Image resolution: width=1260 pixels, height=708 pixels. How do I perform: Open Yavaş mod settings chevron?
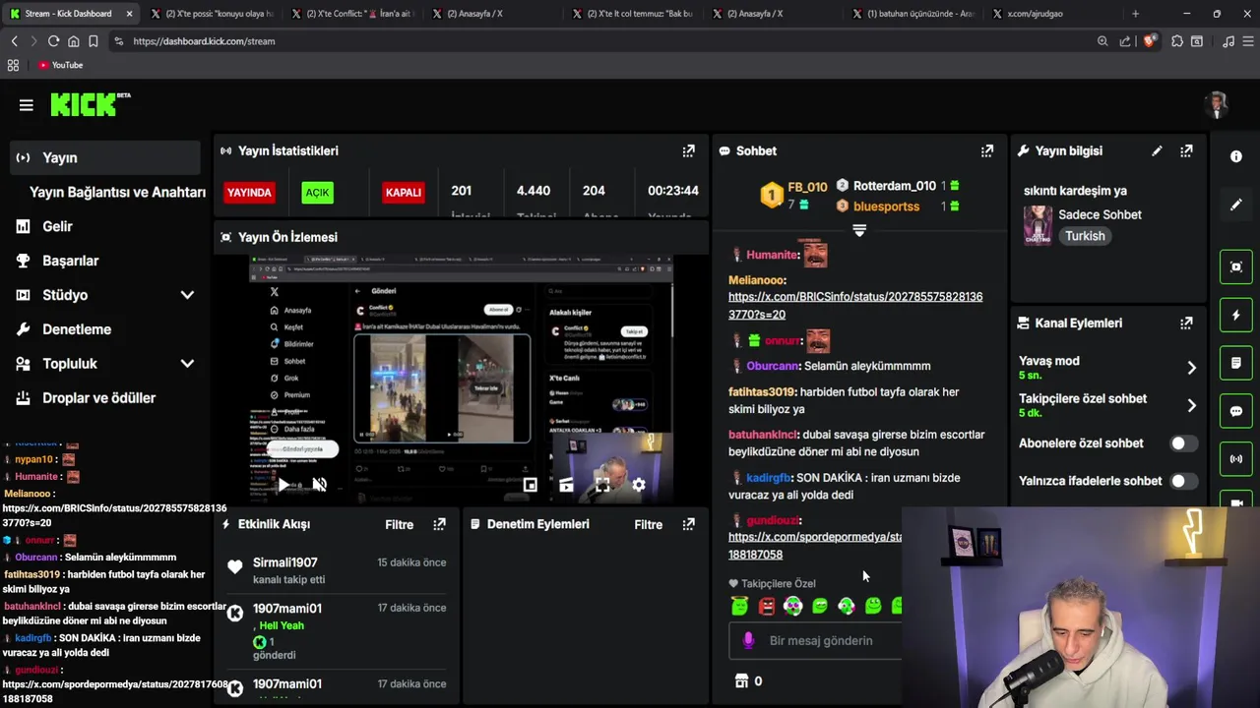(1191, 368)
